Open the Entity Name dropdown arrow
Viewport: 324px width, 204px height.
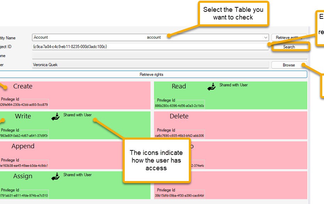pos(266,38)
